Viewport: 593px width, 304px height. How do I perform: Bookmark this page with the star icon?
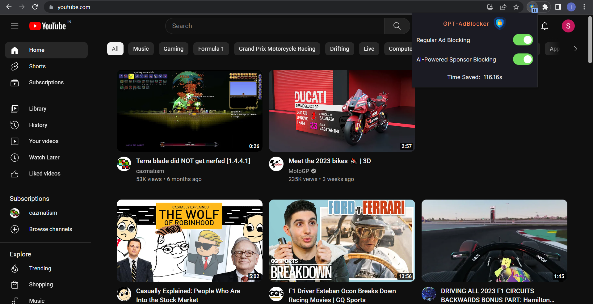pyautogui.click(x=516, y=7)
